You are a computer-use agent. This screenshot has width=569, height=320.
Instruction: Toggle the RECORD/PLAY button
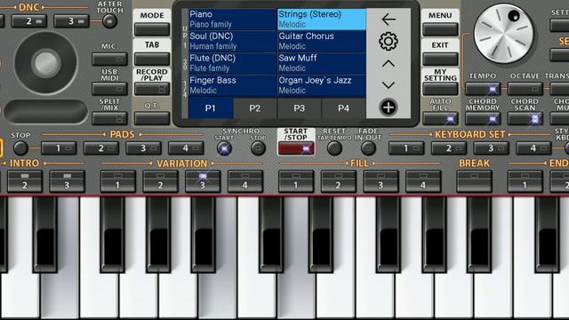(152, 89)
